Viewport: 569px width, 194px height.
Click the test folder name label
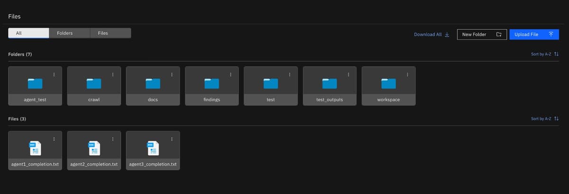coord(271,100)
